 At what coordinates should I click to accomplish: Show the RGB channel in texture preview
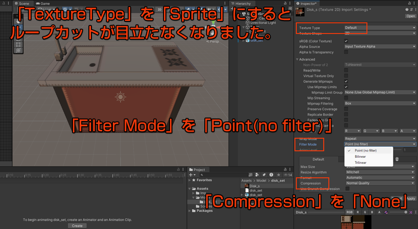pos(349,212)
